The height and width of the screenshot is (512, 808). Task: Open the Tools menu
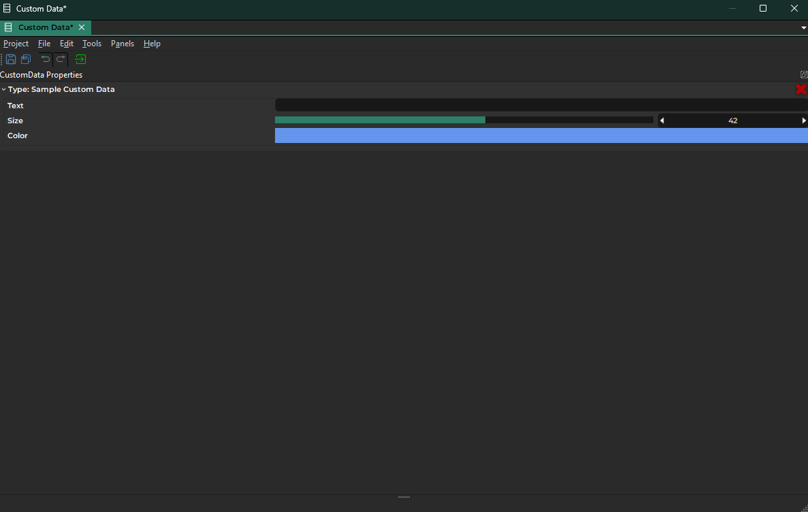tap(91, 43)
